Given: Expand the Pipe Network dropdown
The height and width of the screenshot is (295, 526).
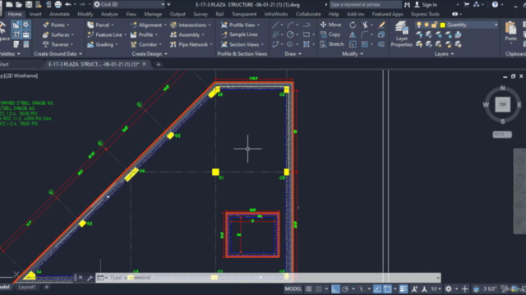Looking at the screenshot, I should pyautogui.click(x=210, y=44).
